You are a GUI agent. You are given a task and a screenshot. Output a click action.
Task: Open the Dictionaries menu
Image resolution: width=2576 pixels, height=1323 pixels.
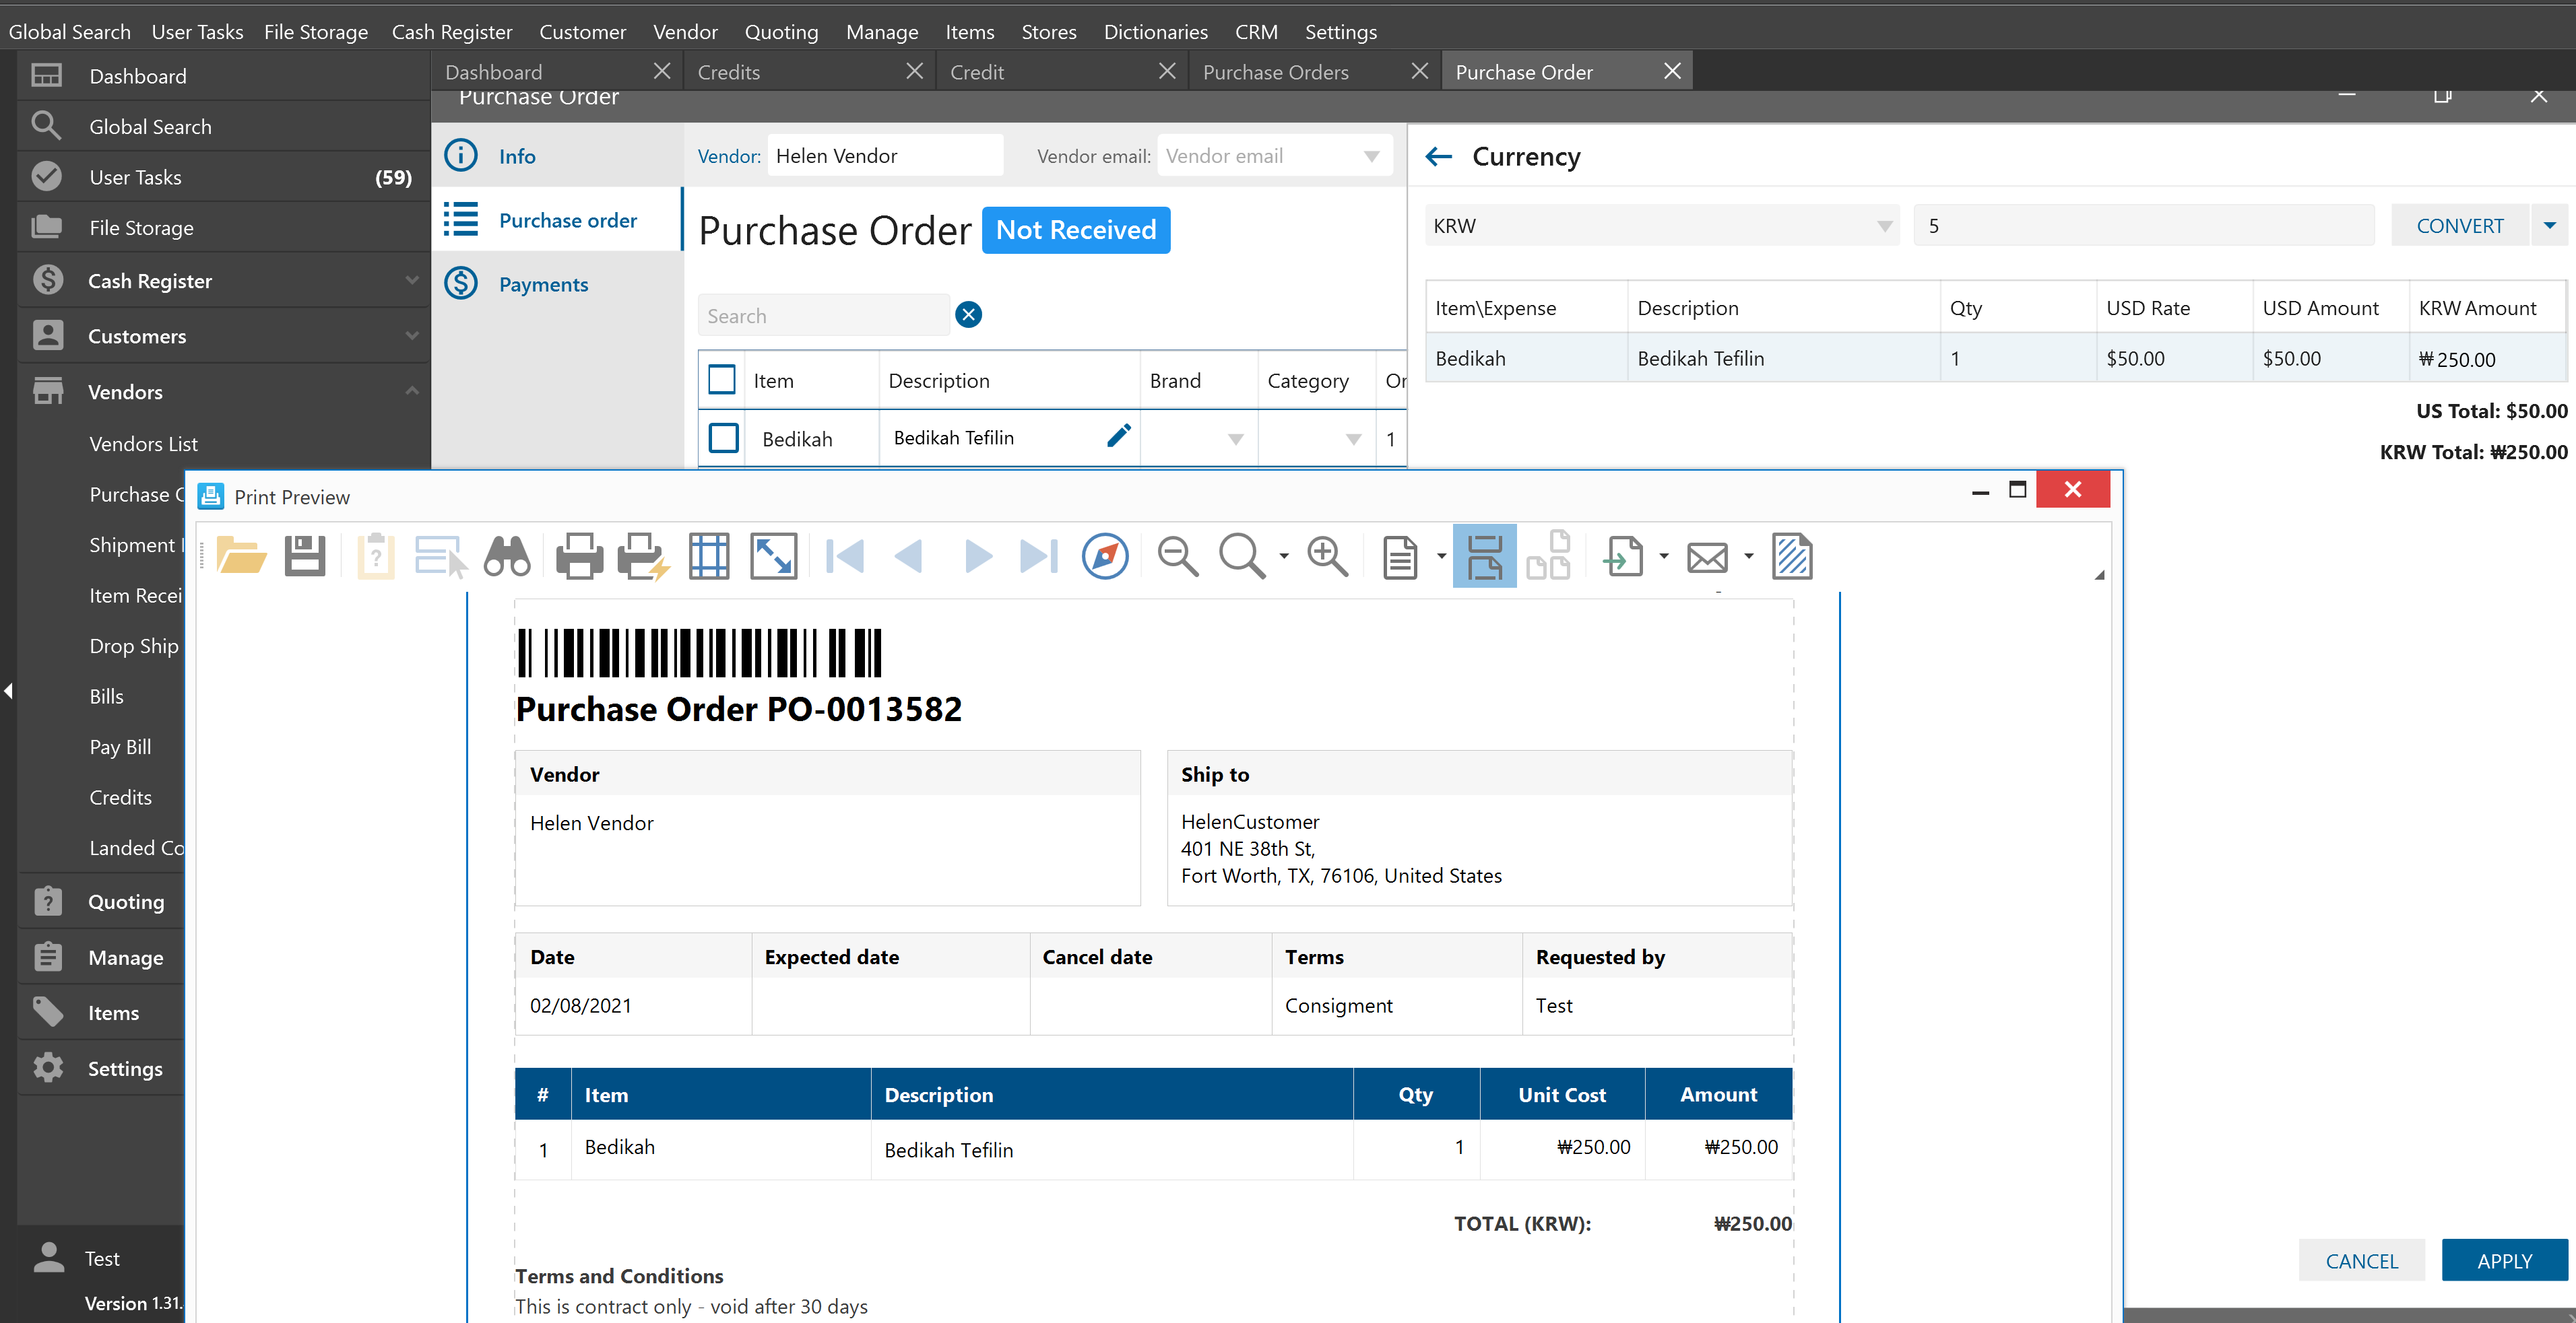click(1155, 31)
